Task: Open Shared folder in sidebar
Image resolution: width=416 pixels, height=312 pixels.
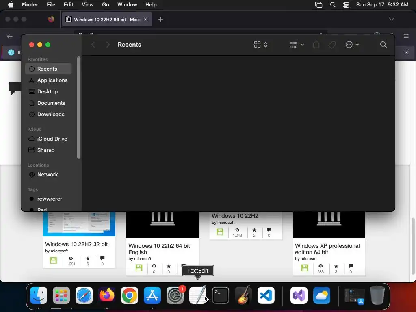Action: 49,150
